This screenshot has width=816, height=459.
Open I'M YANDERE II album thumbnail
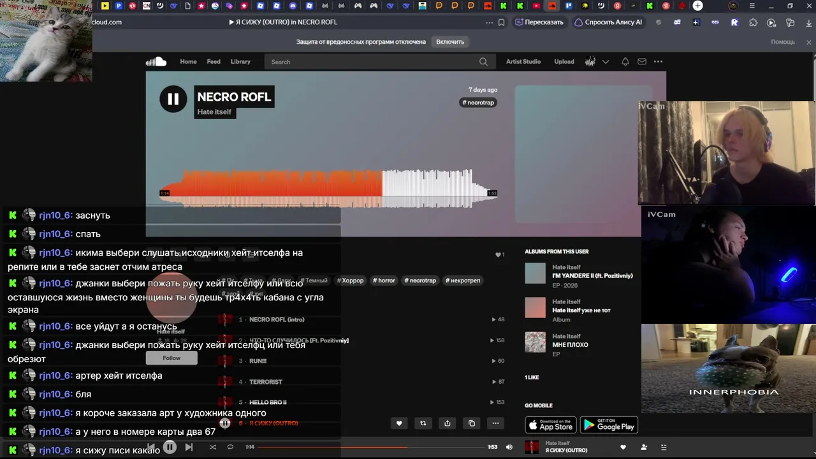[535, 273]
